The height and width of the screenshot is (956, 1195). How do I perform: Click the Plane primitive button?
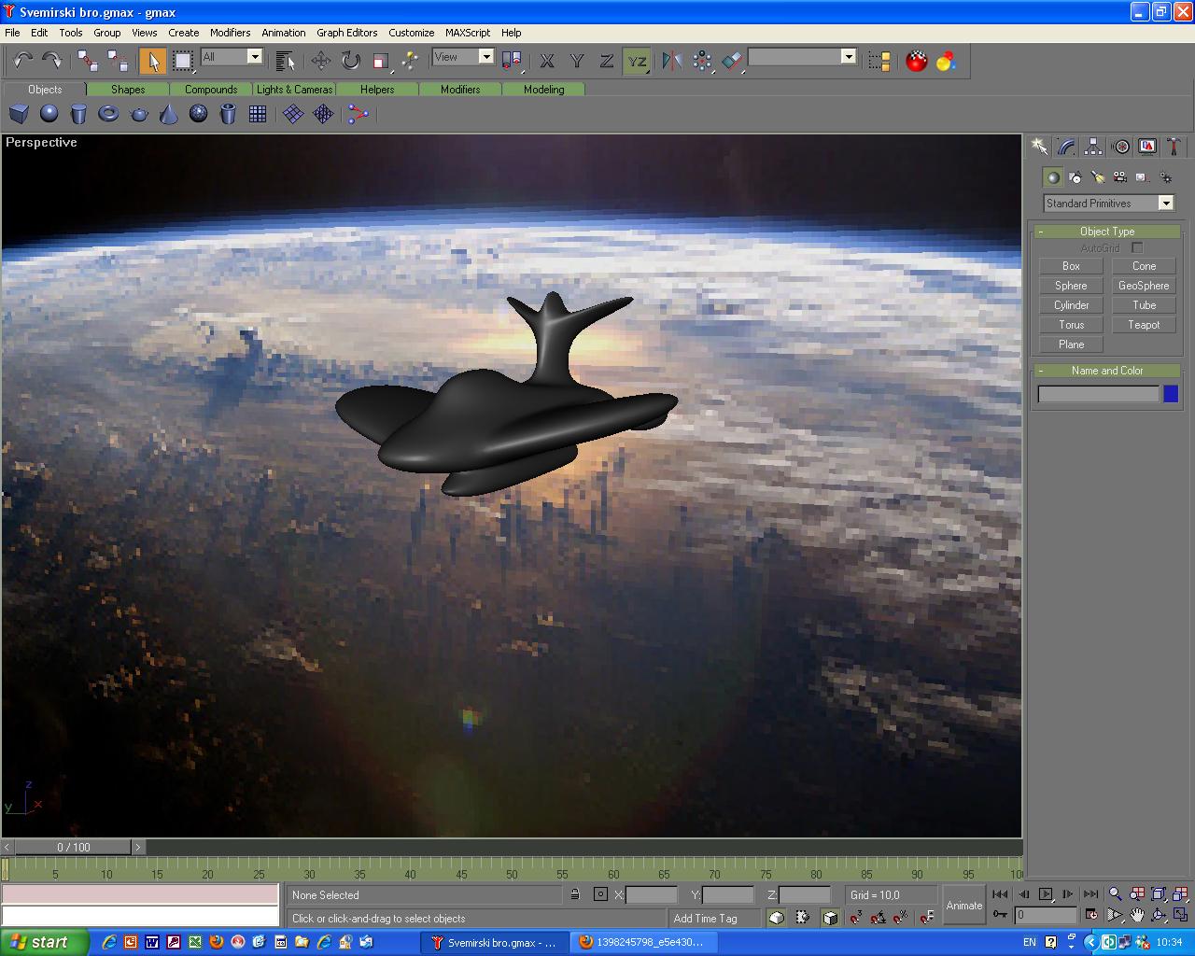[1071, 344]
